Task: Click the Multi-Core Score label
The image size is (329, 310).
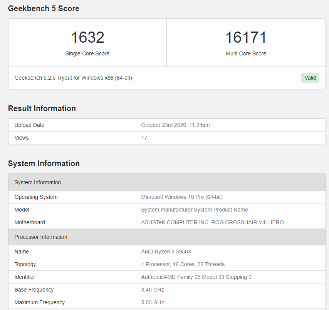Action: pyautogui.click(x=246, y=53)
